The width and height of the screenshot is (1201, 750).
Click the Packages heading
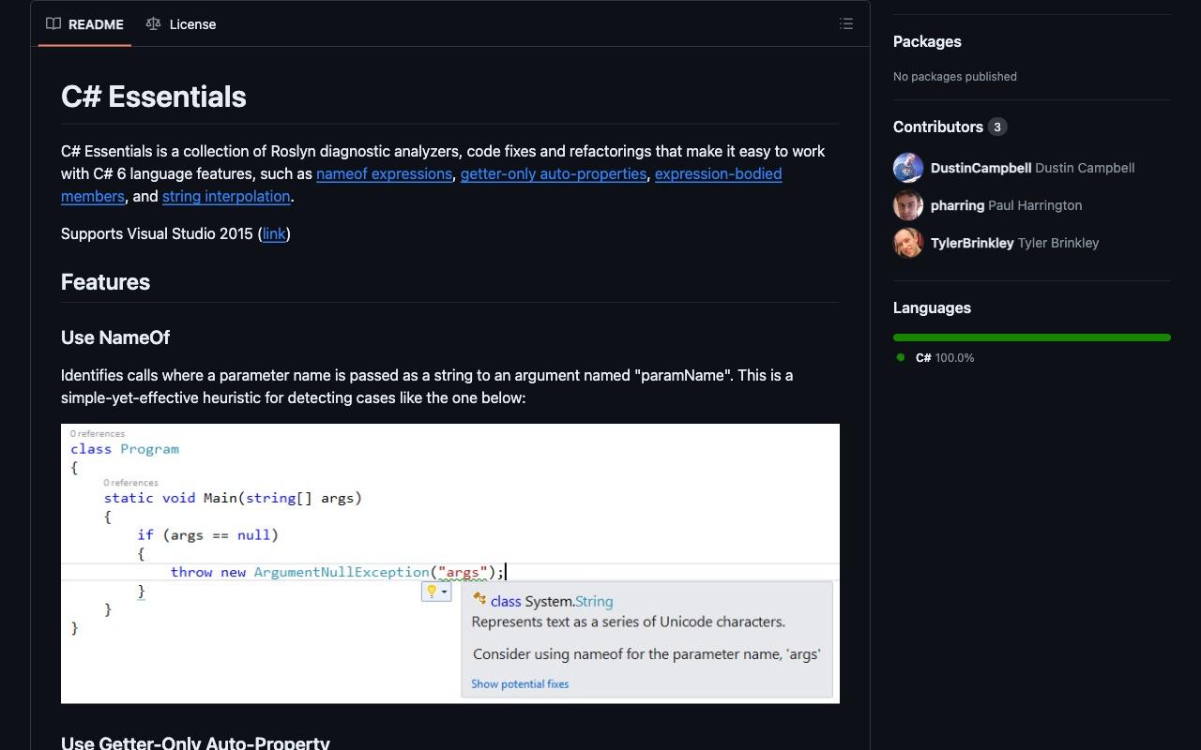(x=927, y=41)
